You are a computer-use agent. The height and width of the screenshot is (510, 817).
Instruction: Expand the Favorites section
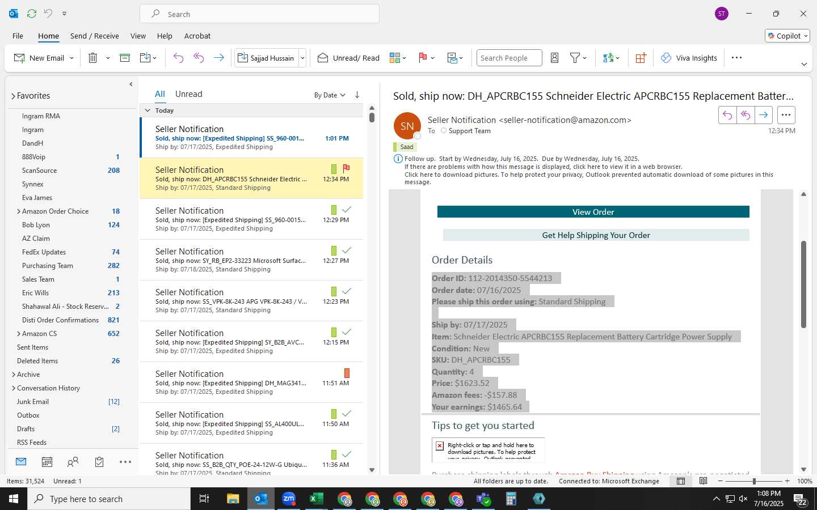(13, 96)
